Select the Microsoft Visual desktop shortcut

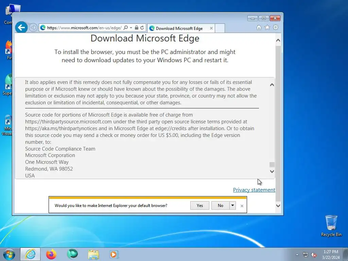7,125
